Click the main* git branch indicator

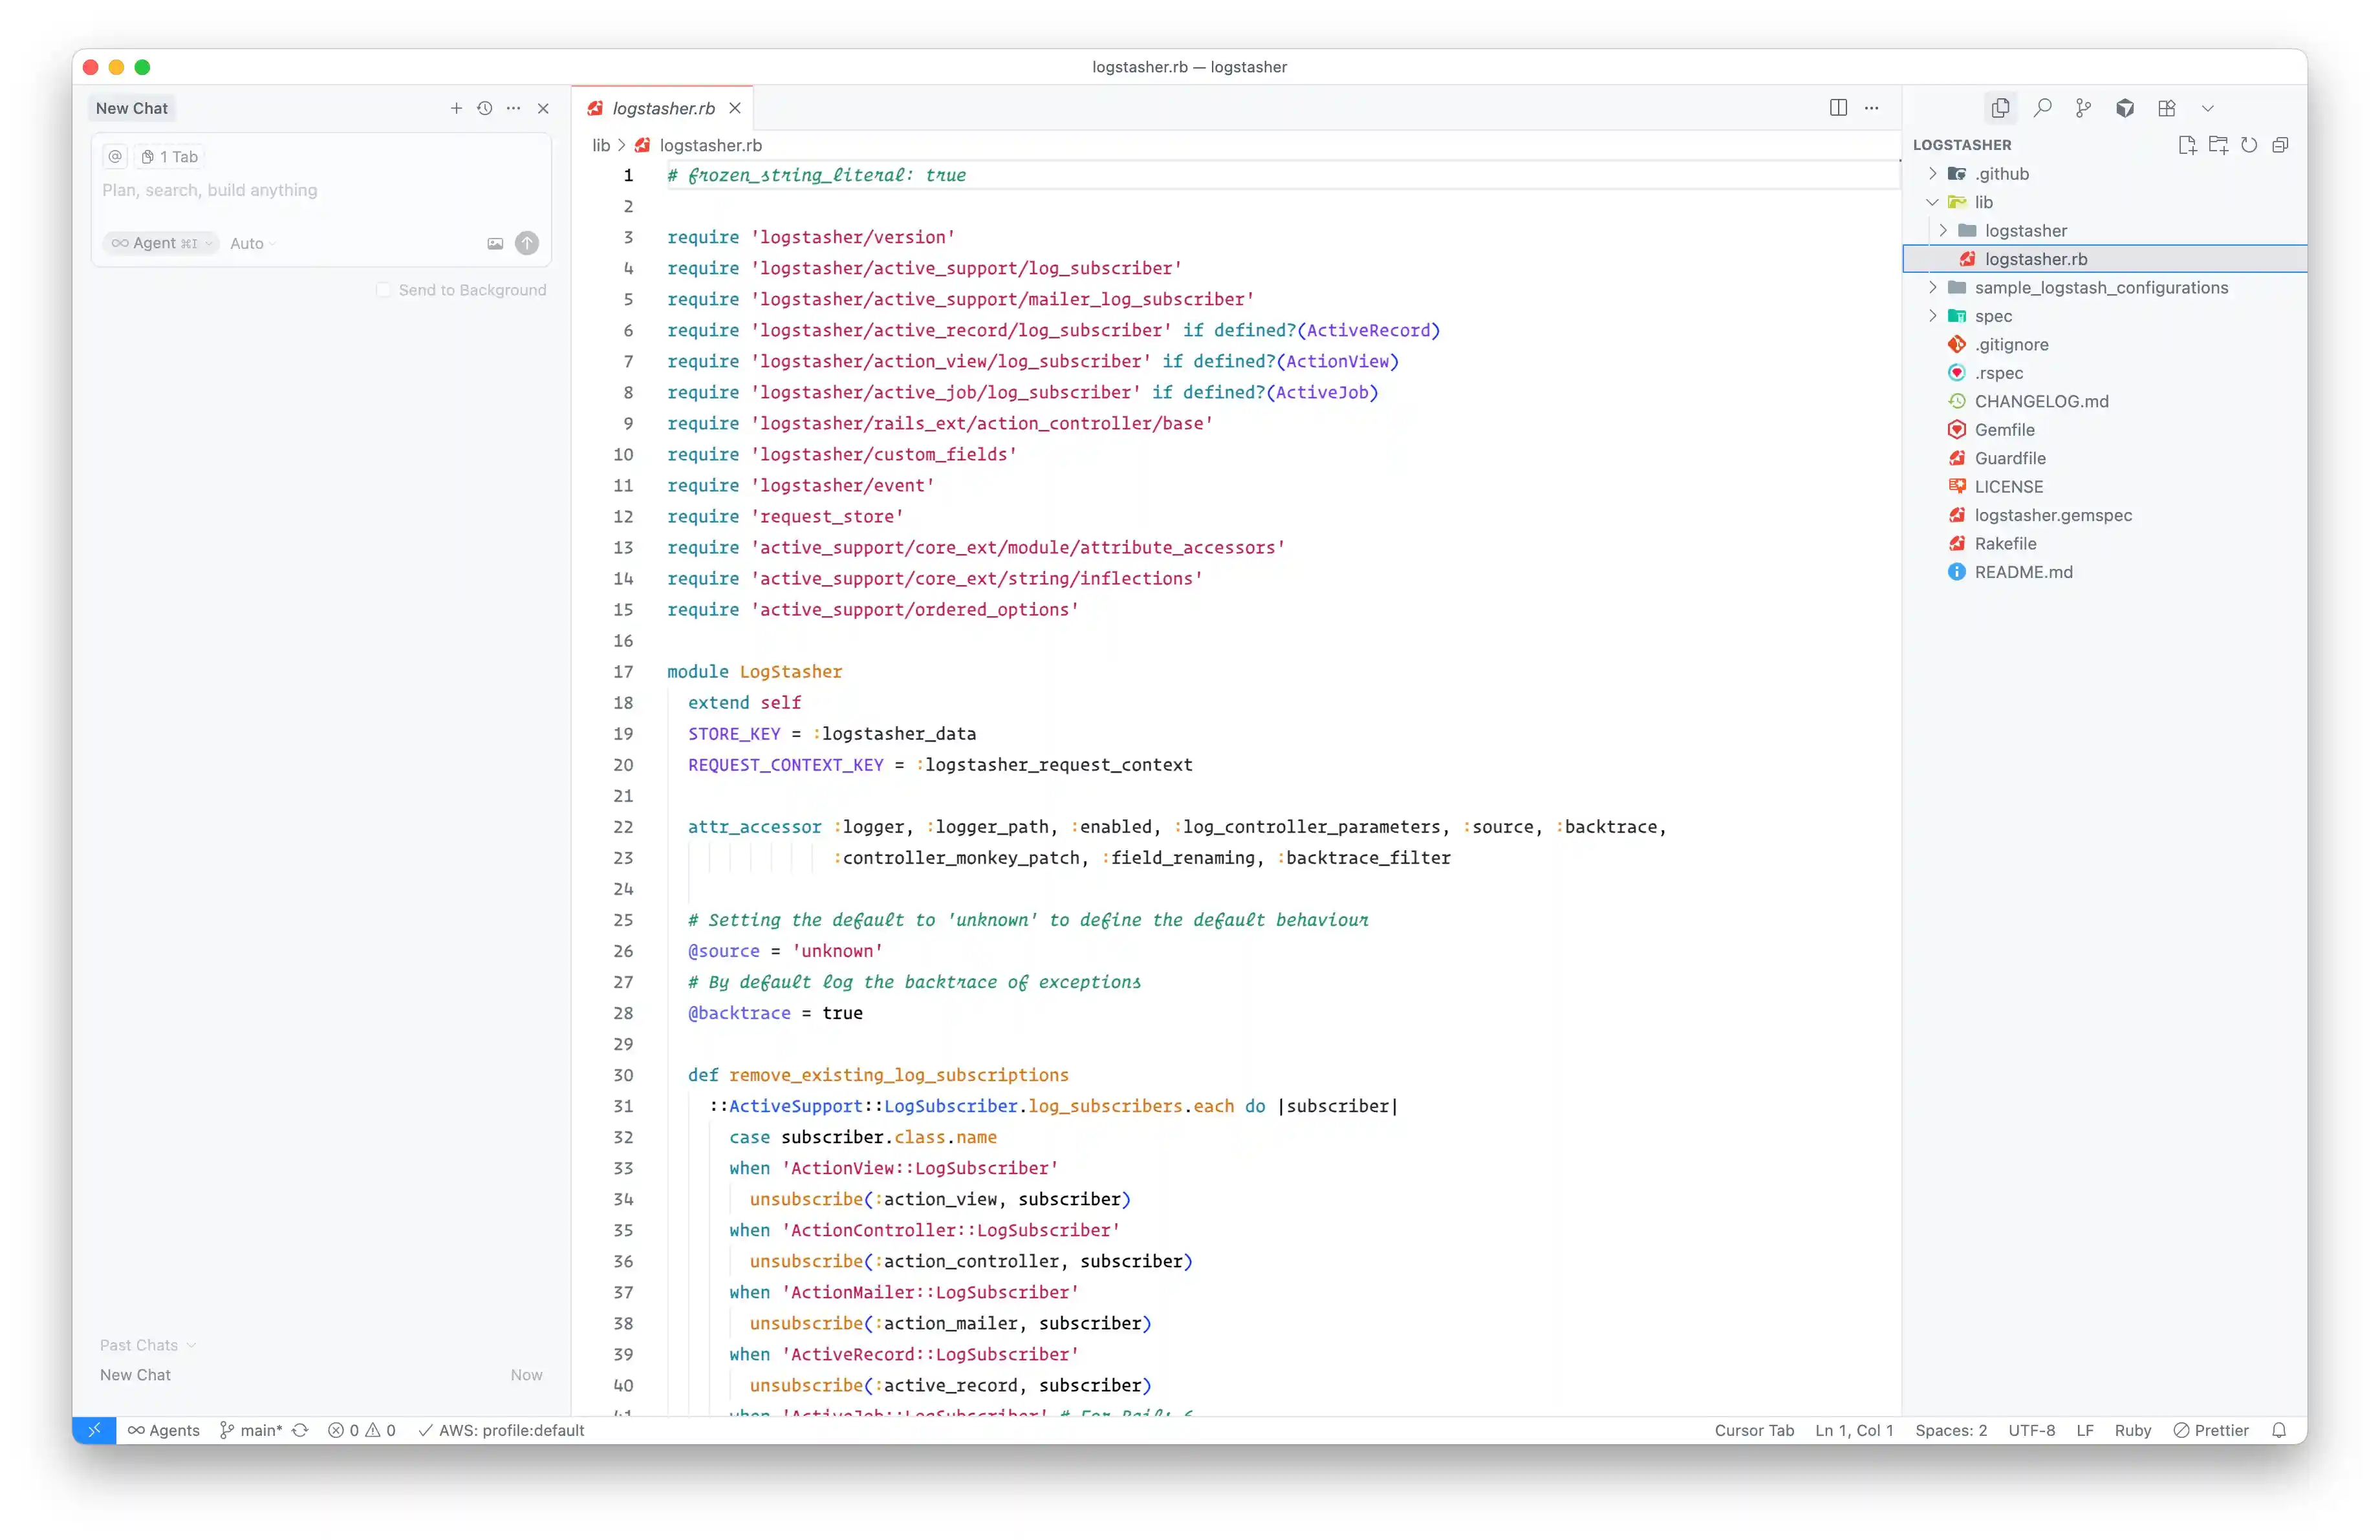(260, 1430)
